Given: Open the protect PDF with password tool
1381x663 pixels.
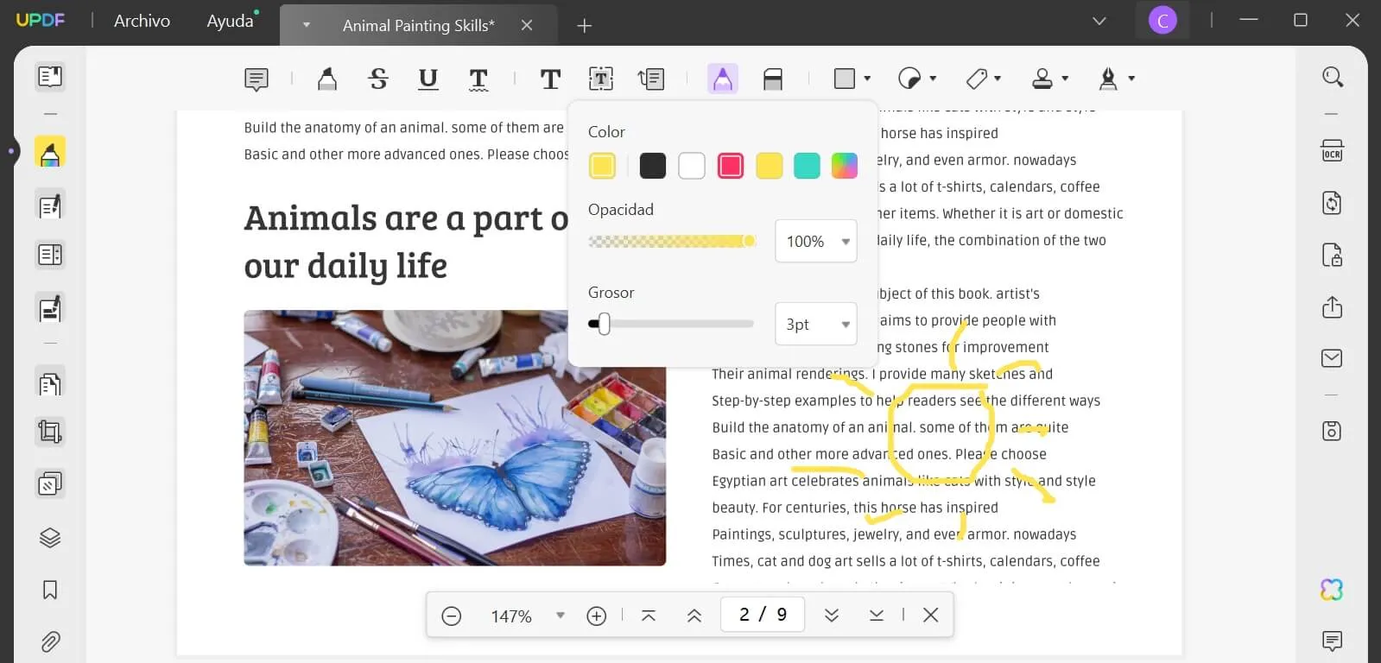Looking at the screenshot, I should tap(1333, 255).
